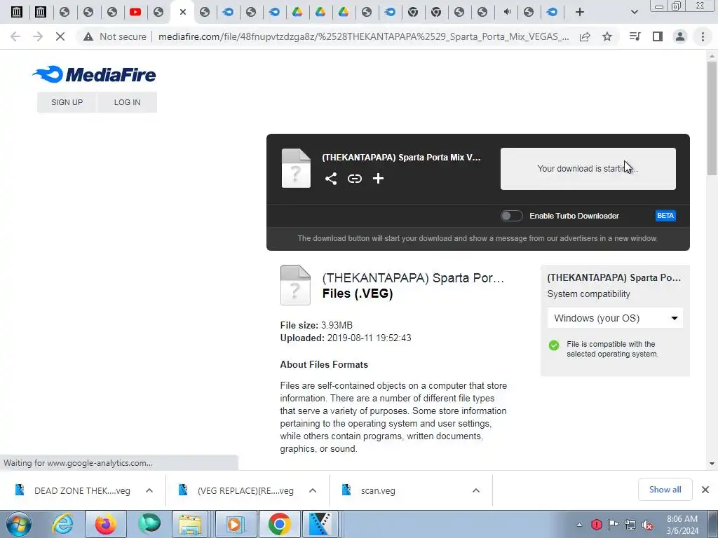718x538 pixels.
Task: Click the 'About Files Formats' heading
Action: pos(324,364)
